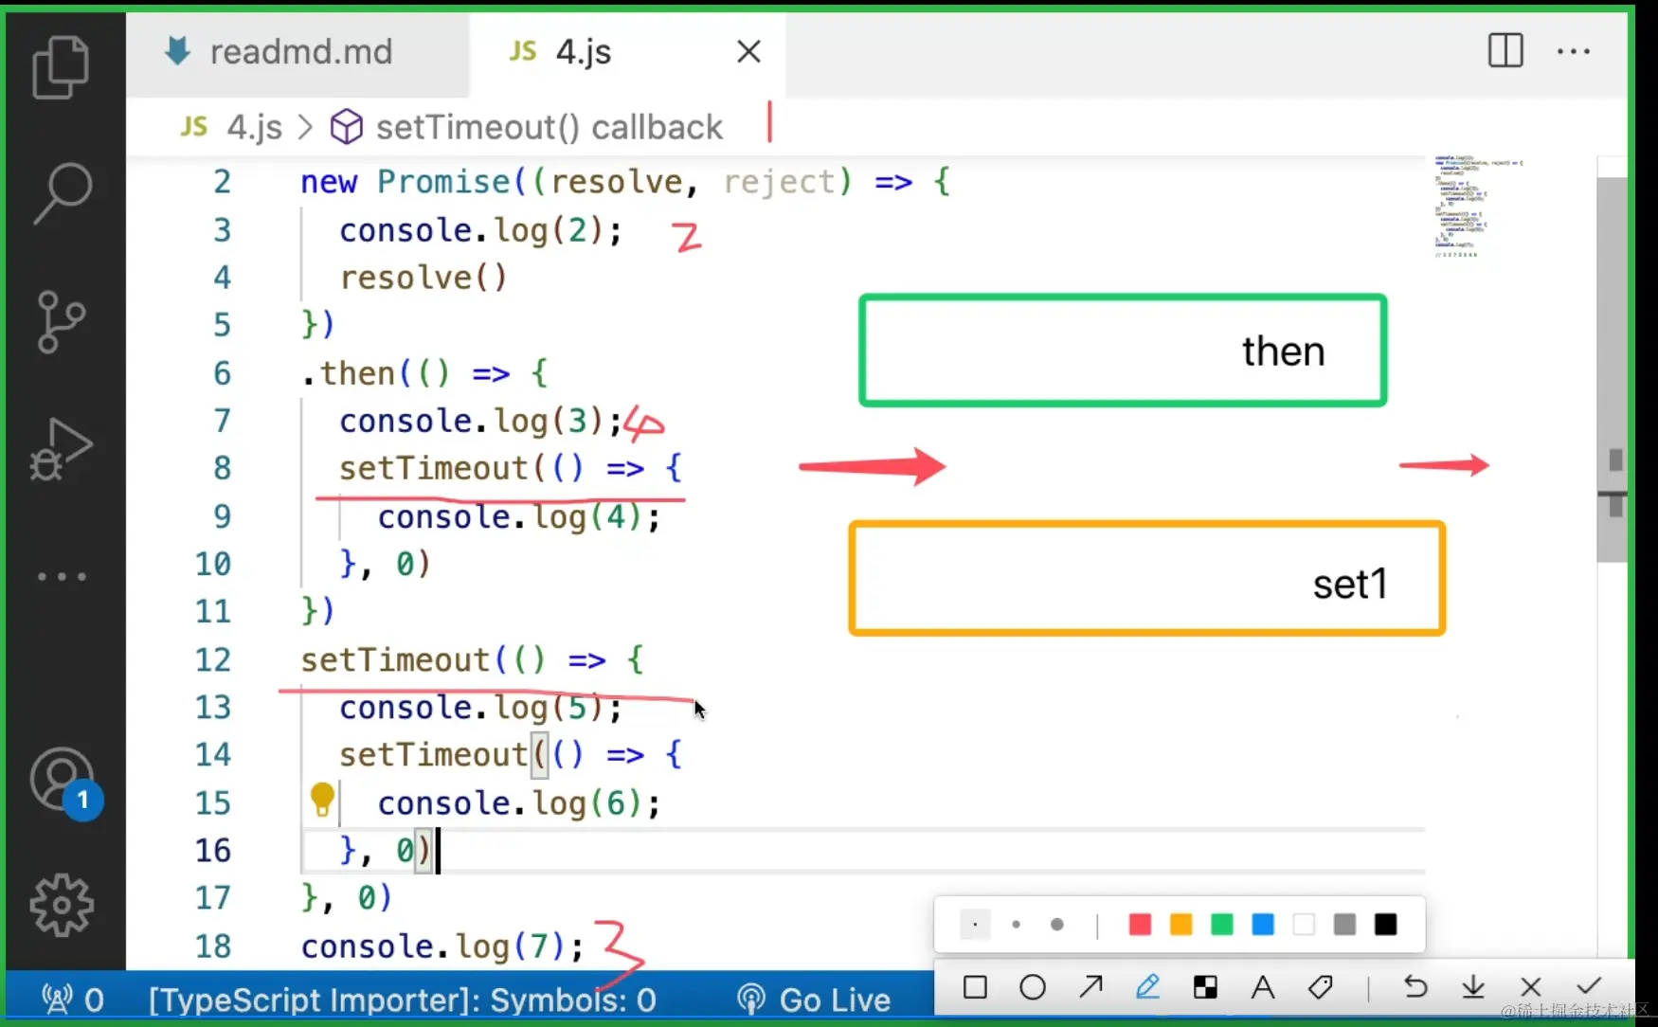
Task: Close the 4.js editor tab
Action: tap(748, 51)
